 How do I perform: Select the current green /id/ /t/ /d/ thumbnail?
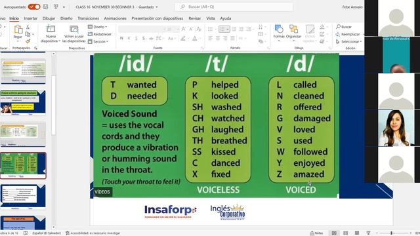coord(23,165)
